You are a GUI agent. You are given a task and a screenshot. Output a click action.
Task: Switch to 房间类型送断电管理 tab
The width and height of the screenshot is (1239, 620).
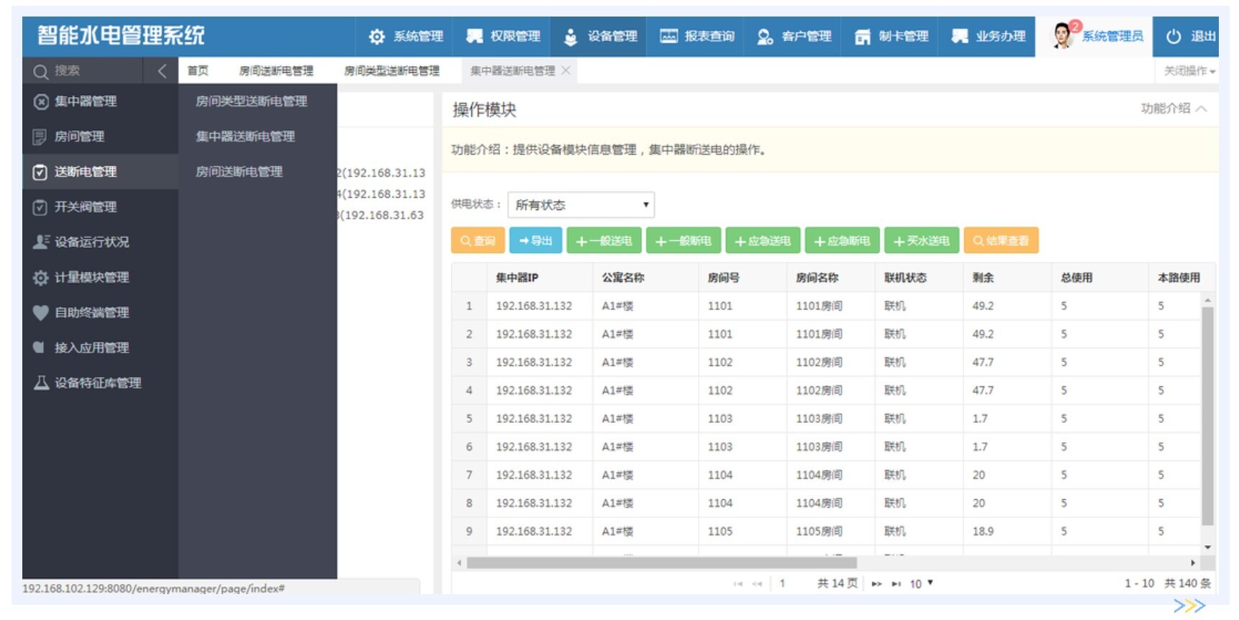[391, 70]
